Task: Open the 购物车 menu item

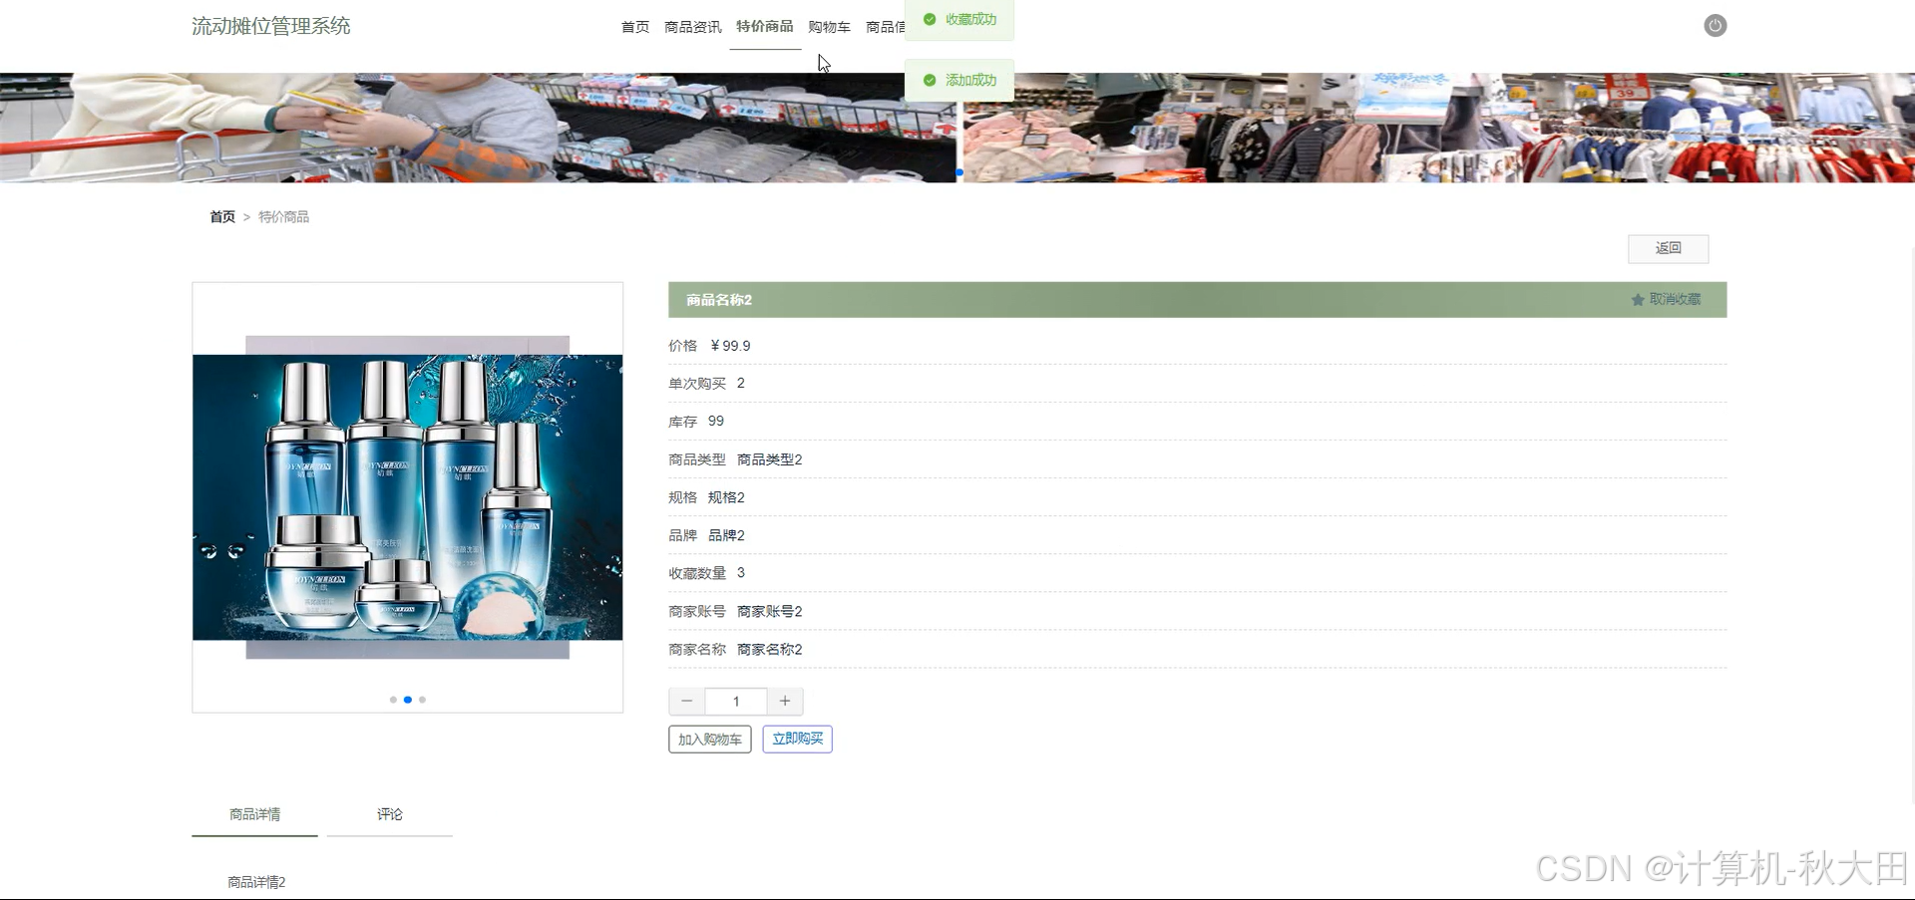Action: [829, 27]
